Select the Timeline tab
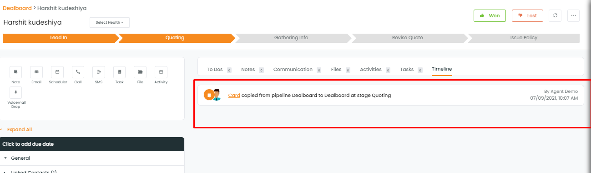 click(x=442, y=69)
